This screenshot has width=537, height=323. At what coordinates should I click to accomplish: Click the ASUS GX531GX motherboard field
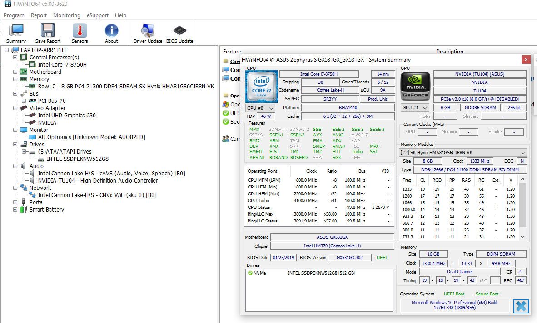pos(332,237)
